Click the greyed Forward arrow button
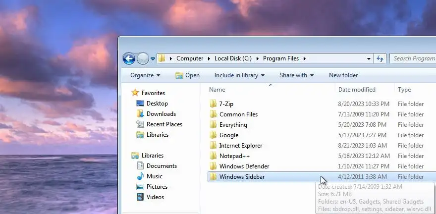Screen dimensions: 436x214 [143, 58]
